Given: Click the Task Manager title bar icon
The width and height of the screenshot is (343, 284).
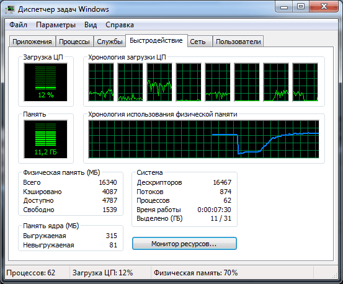Looking at the screenshot, I should 10,9.
